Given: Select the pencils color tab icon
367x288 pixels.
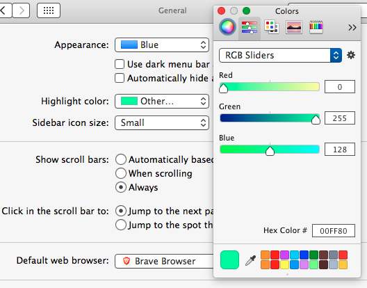Looking at the screenshot, I should click(316, 27).
